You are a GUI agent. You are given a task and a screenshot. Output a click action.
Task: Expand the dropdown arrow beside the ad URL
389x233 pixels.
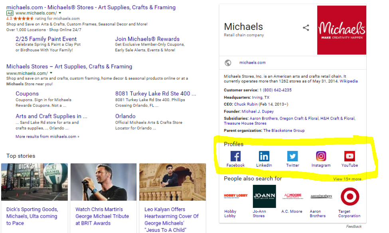[x=60, y=13]
